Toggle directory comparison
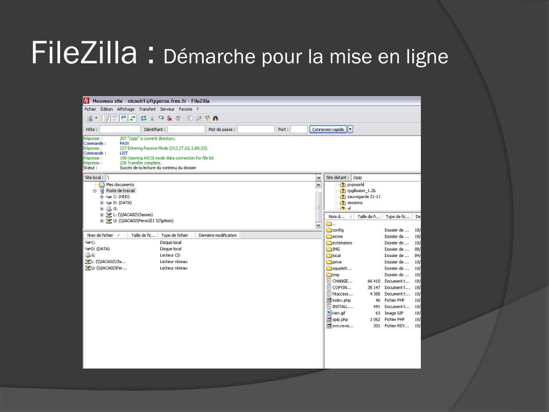Screen dimensions: 549x412 click(198, 119)
